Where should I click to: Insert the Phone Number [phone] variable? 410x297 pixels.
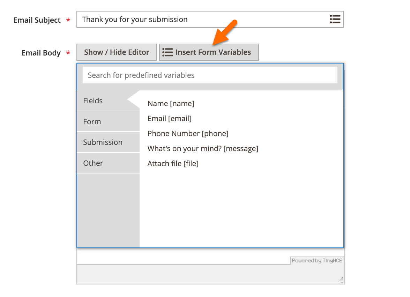pos(188,134)
